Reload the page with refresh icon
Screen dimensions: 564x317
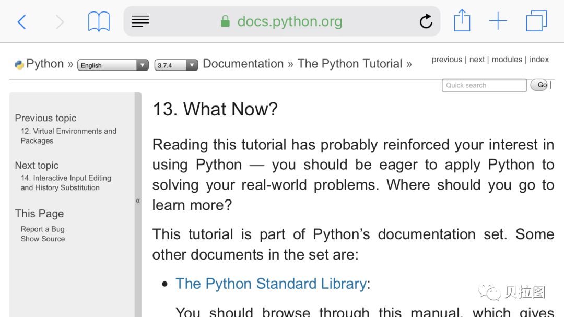(x=426, y=21)
